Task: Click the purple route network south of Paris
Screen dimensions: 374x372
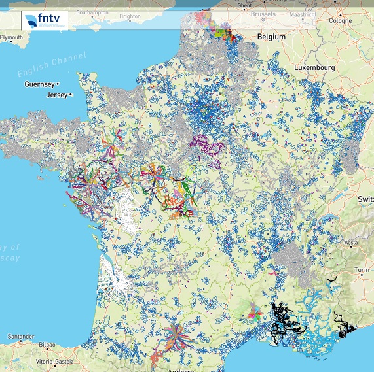Action: click(207, 151)
